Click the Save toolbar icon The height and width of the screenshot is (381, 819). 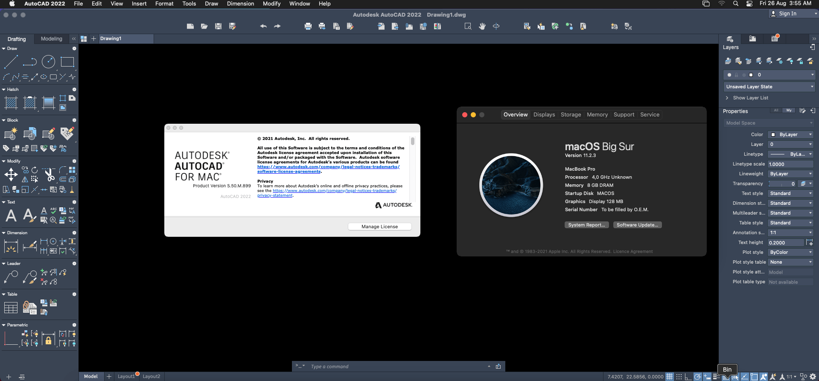coord(218,26)
